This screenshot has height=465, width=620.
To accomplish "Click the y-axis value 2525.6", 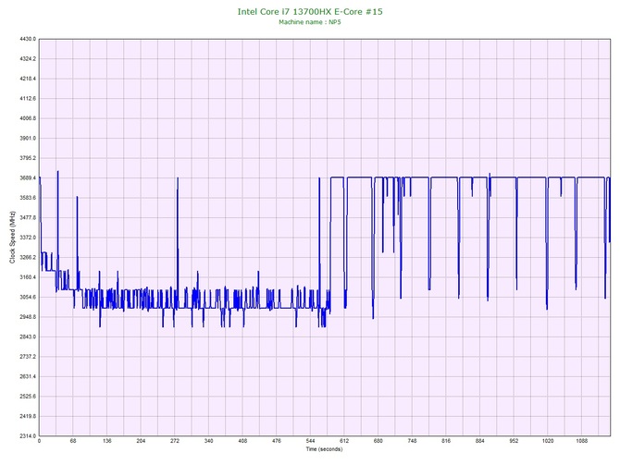I will (28, 397).
